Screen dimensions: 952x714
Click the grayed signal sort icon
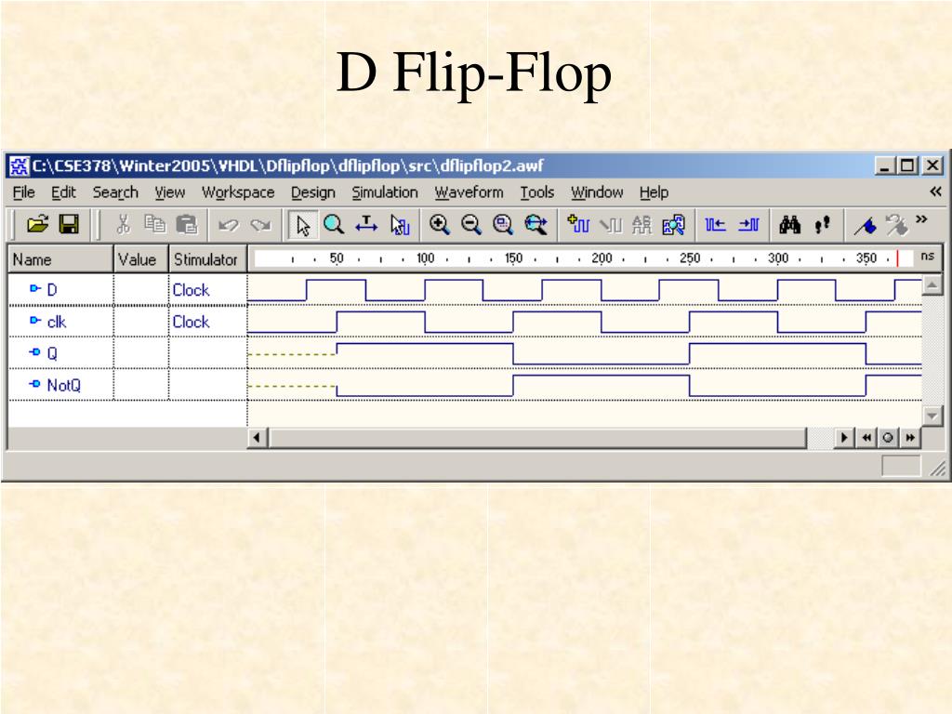[x=641, y=225]
